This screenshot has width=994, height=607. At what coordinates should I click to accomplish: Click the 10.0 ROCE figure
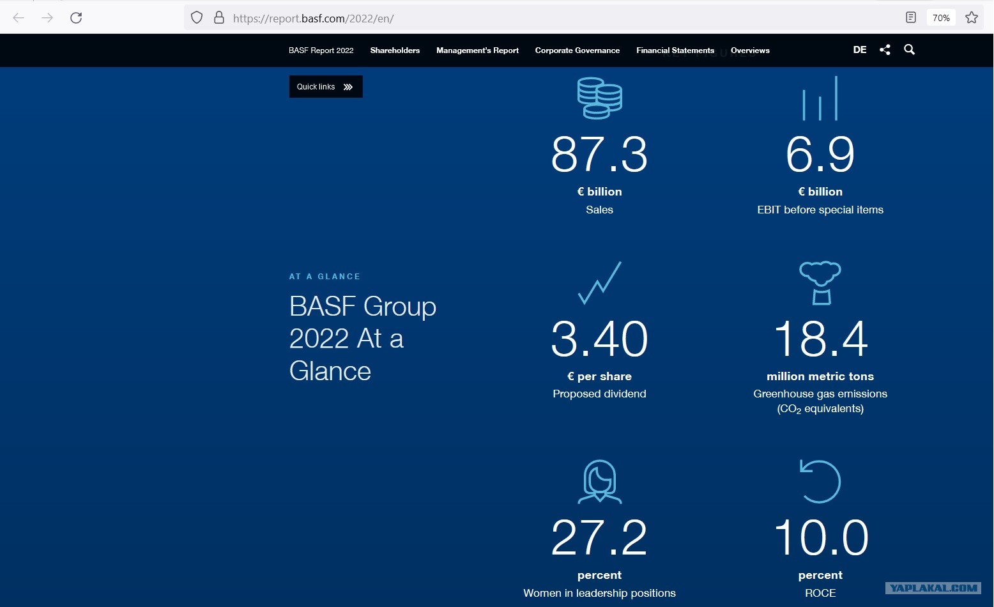820,538
